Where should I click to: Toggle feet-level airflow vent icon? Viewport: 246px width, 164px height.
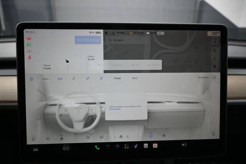(x=101, y=78)
